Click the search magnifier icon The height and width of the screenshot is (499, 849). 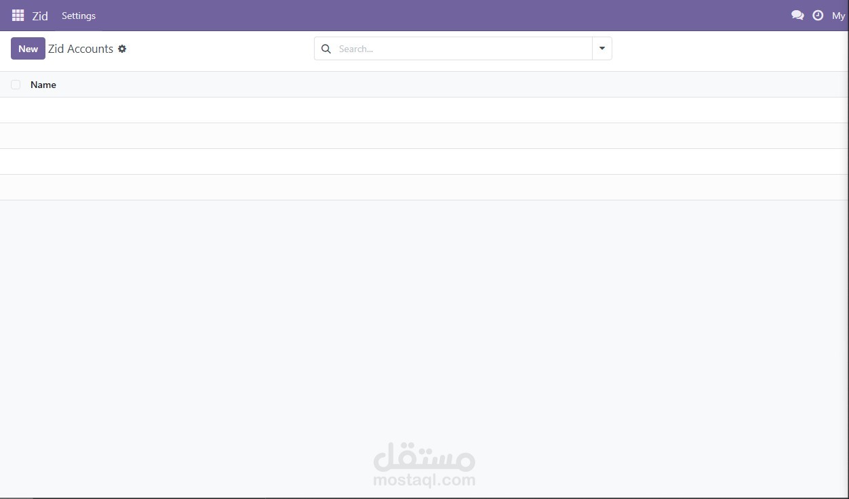326,49
